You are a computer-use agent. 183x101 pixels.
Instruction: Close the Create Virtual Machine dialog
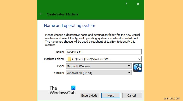138,4
